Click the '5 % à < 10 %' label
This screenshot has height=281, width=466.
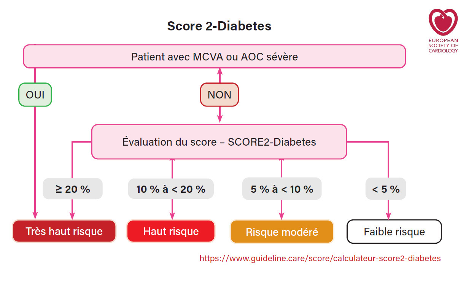[282, 189]
